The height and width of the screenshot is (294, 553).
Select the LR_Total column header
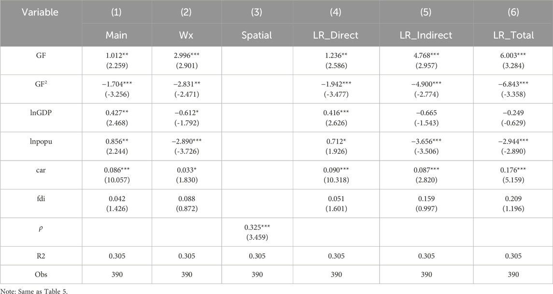[x=513, y=35]
